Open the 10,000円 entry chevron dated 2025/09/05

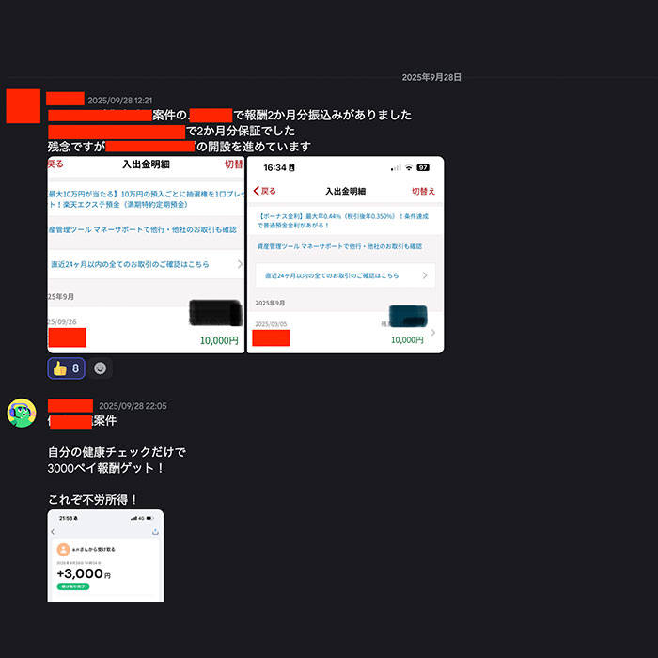tap(433, 333)
